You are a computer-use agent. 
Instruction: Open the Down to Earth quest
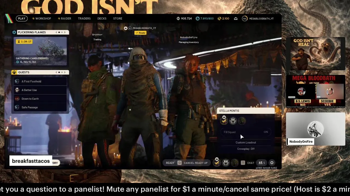pyautogui.click(x=40, y=99)
